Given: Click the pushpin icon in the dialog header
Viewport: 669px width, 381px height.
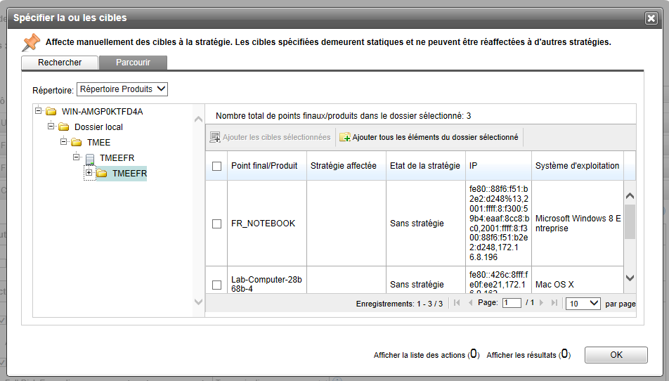Looking at the screenshot, I should point(31,42).
